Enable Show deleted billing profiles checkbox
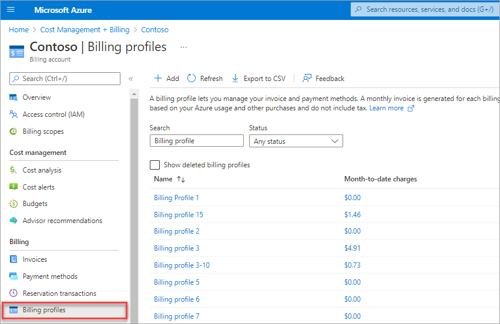The height and width of the screenshot is (324, 500). pyautogui.click(x=155, y=165)
